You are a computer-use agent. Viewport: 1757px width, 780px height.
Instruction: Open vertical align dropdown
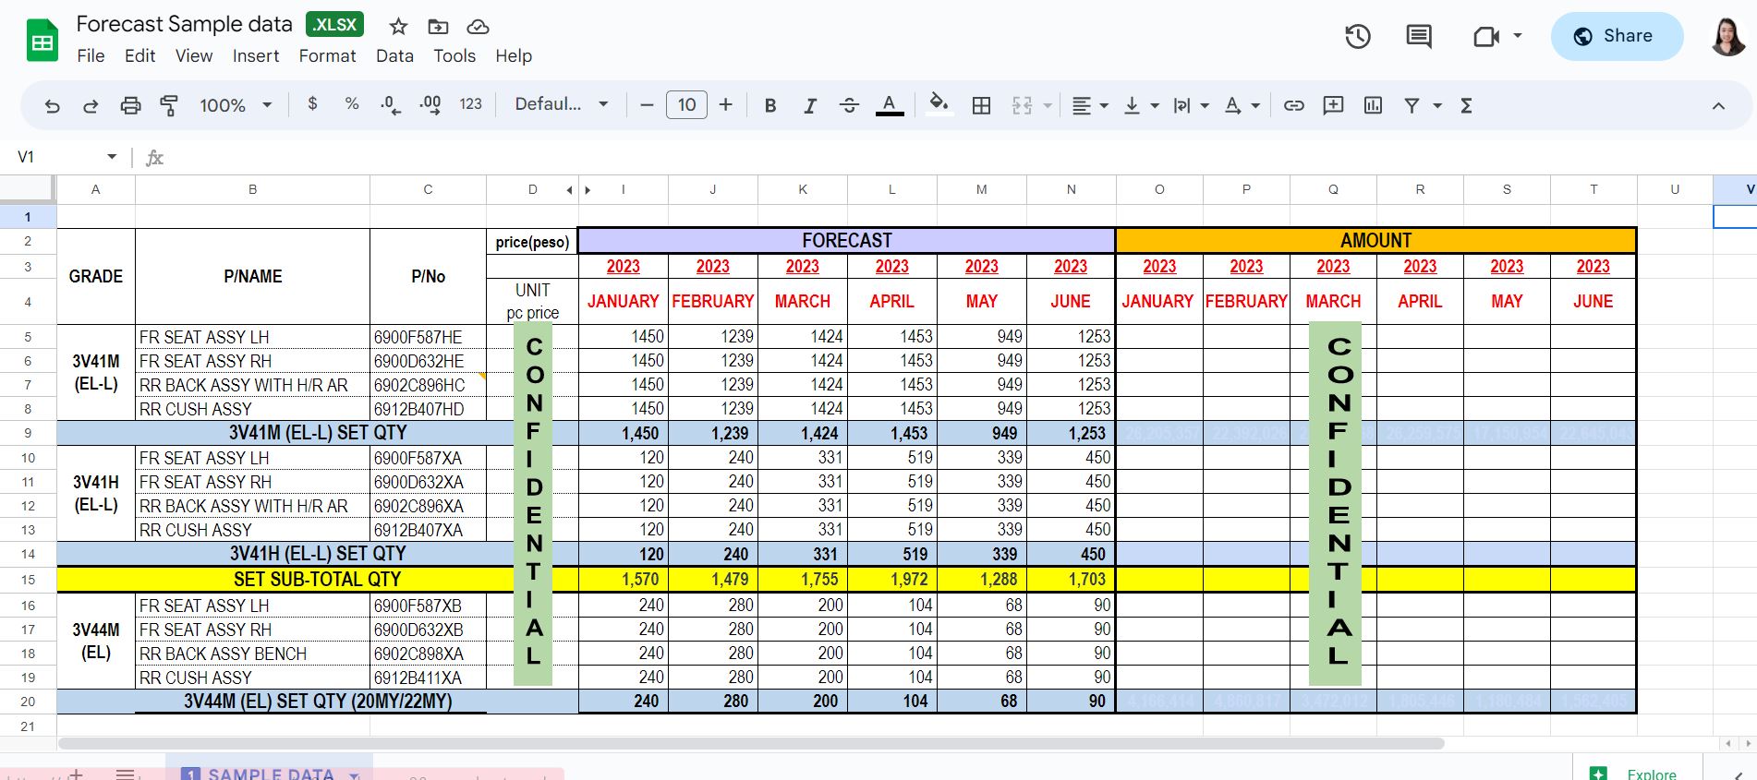coord(1140,105)
